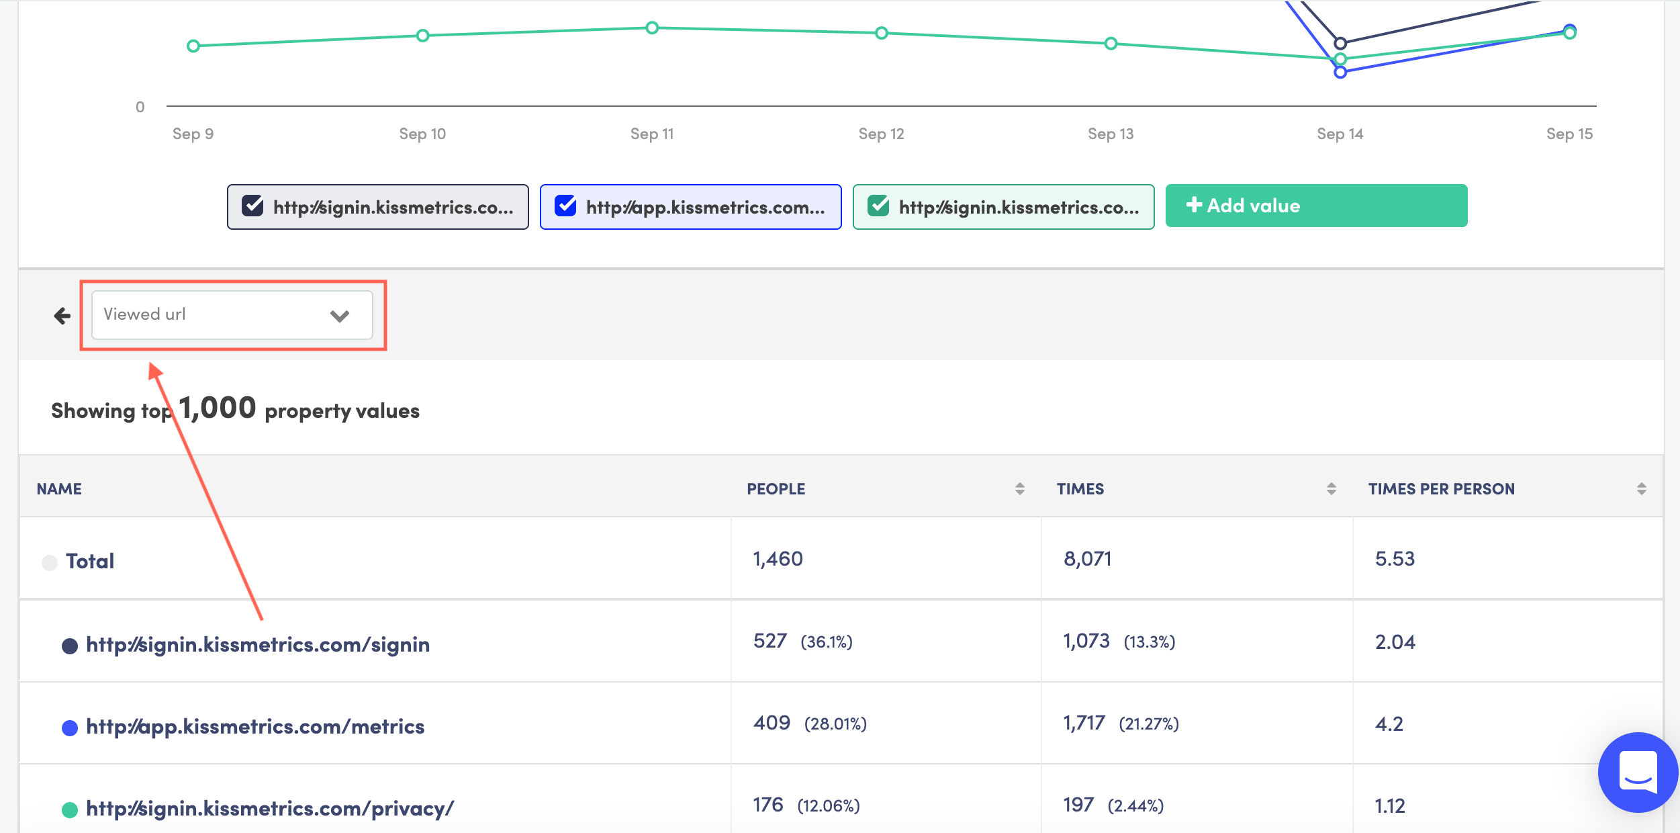Image resolution: width=1680 pixels, height=833 pixels.
Task: Click the Sep 14 blue data point
Action: [1340, 73]
